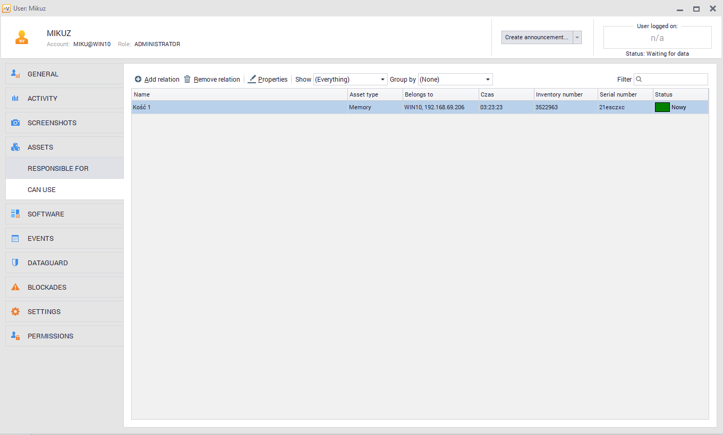Click the Permissions user lock icon

click(x=15, y=336)
